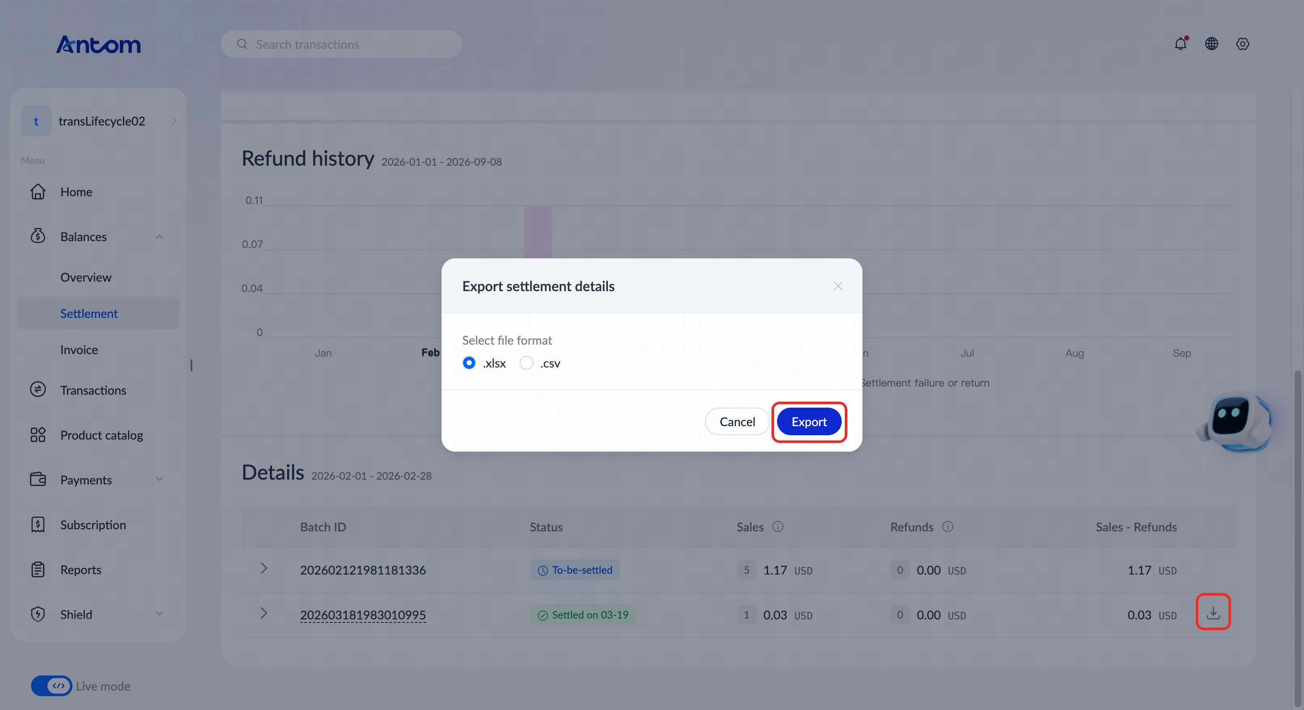Viewport: 1304px width, 710px height.
Task: Click the Sales info icon
Action: click(x=777, y=527)
